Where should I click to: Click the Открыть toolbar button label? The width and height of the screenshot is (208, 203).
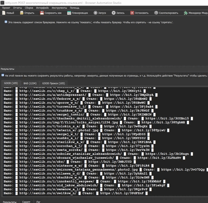[x=29, y=13]
